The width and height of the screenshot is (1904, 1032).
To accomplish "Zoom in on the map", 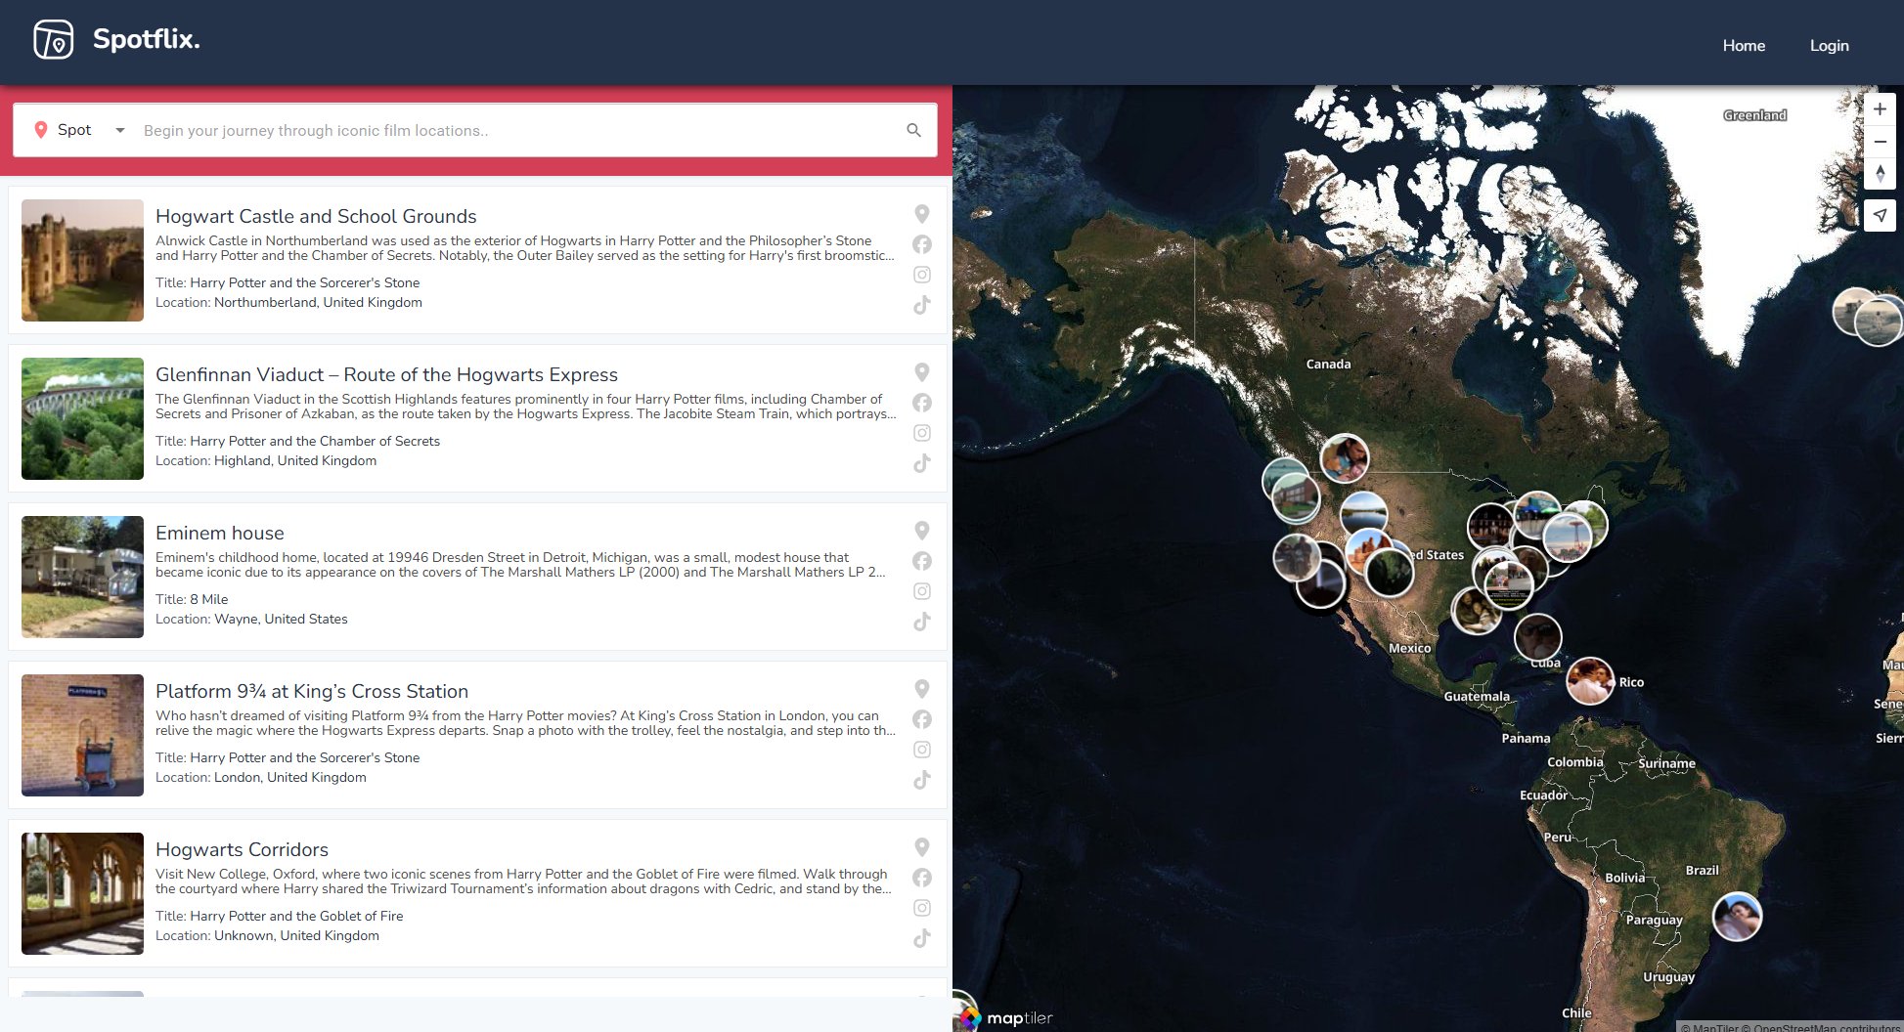I will [1880, 109].
